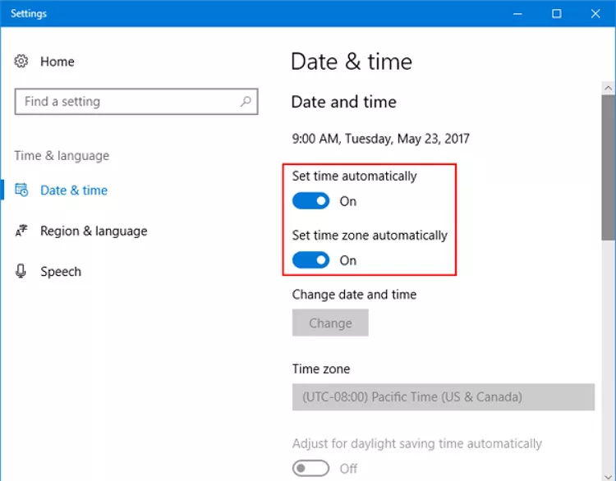Open the Time zone dropdown
Screen dimensions: 616x481
443,397
